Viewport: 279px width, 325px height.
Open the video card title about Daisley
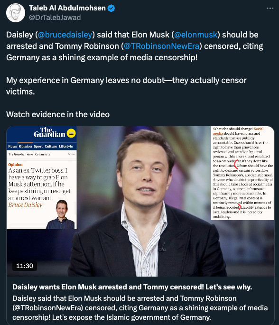[132, 287]
